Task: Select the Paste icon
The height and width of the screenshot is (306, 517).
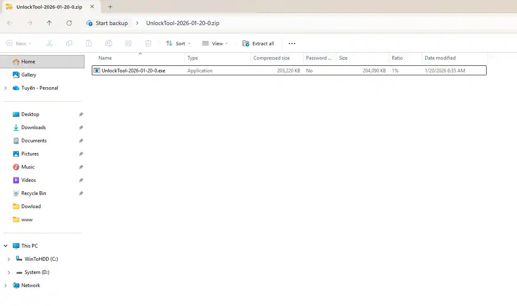Action: coord(89,43)
